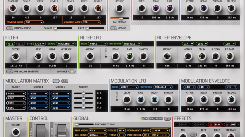The height and width of the screenshot is (137, 245).
Task: Click the Filter LFO DELAY knob
Action: click(116, 56)
